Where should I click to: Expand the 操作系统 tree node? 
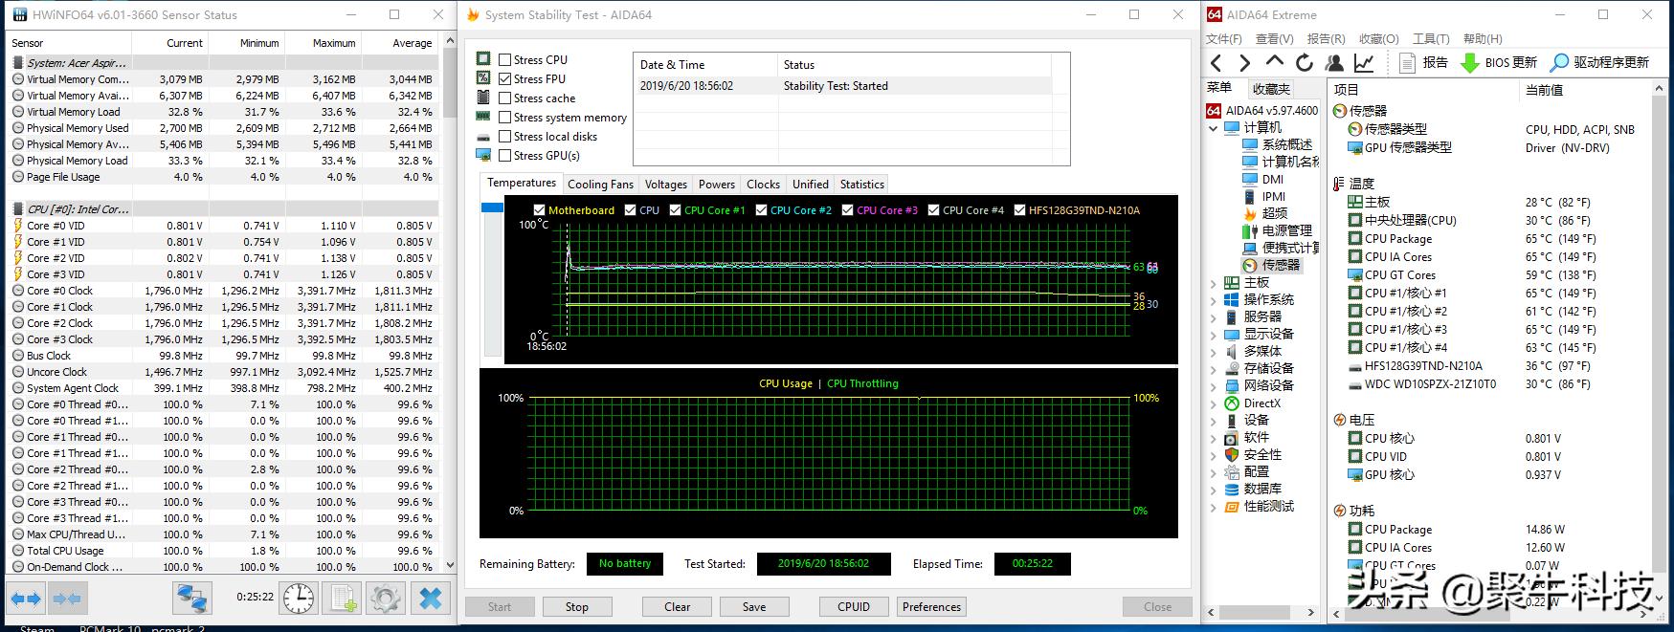(1214, 300)
